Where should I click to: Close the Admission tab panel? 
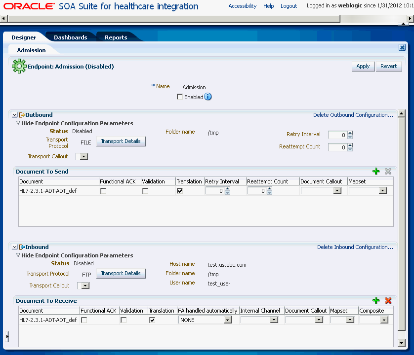click(x=402, y=47)
